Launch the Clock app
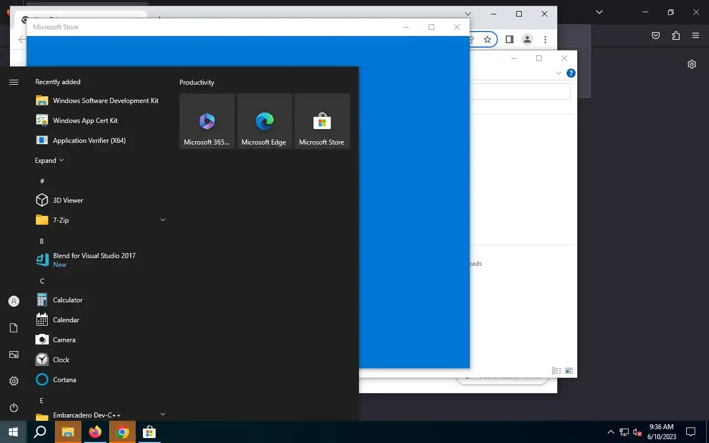This screenshot has width=709, height=443. (100, 360)
